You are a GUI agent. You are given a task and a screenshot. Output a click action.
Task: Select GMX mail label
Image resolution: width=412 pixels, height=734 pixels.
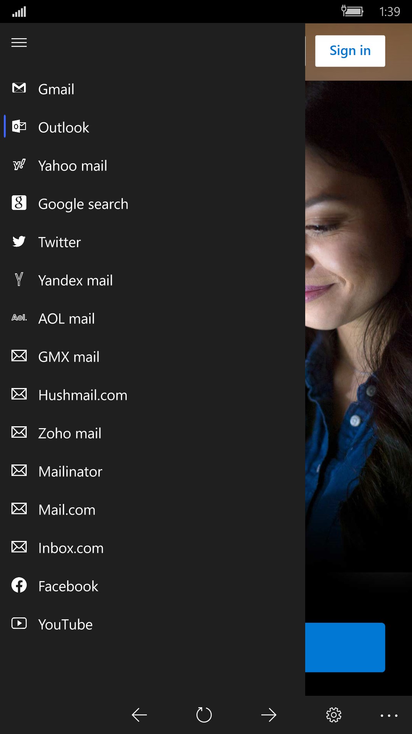(69, 357)
